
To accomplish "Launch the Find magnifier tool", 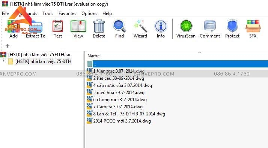I will [119, 29].
